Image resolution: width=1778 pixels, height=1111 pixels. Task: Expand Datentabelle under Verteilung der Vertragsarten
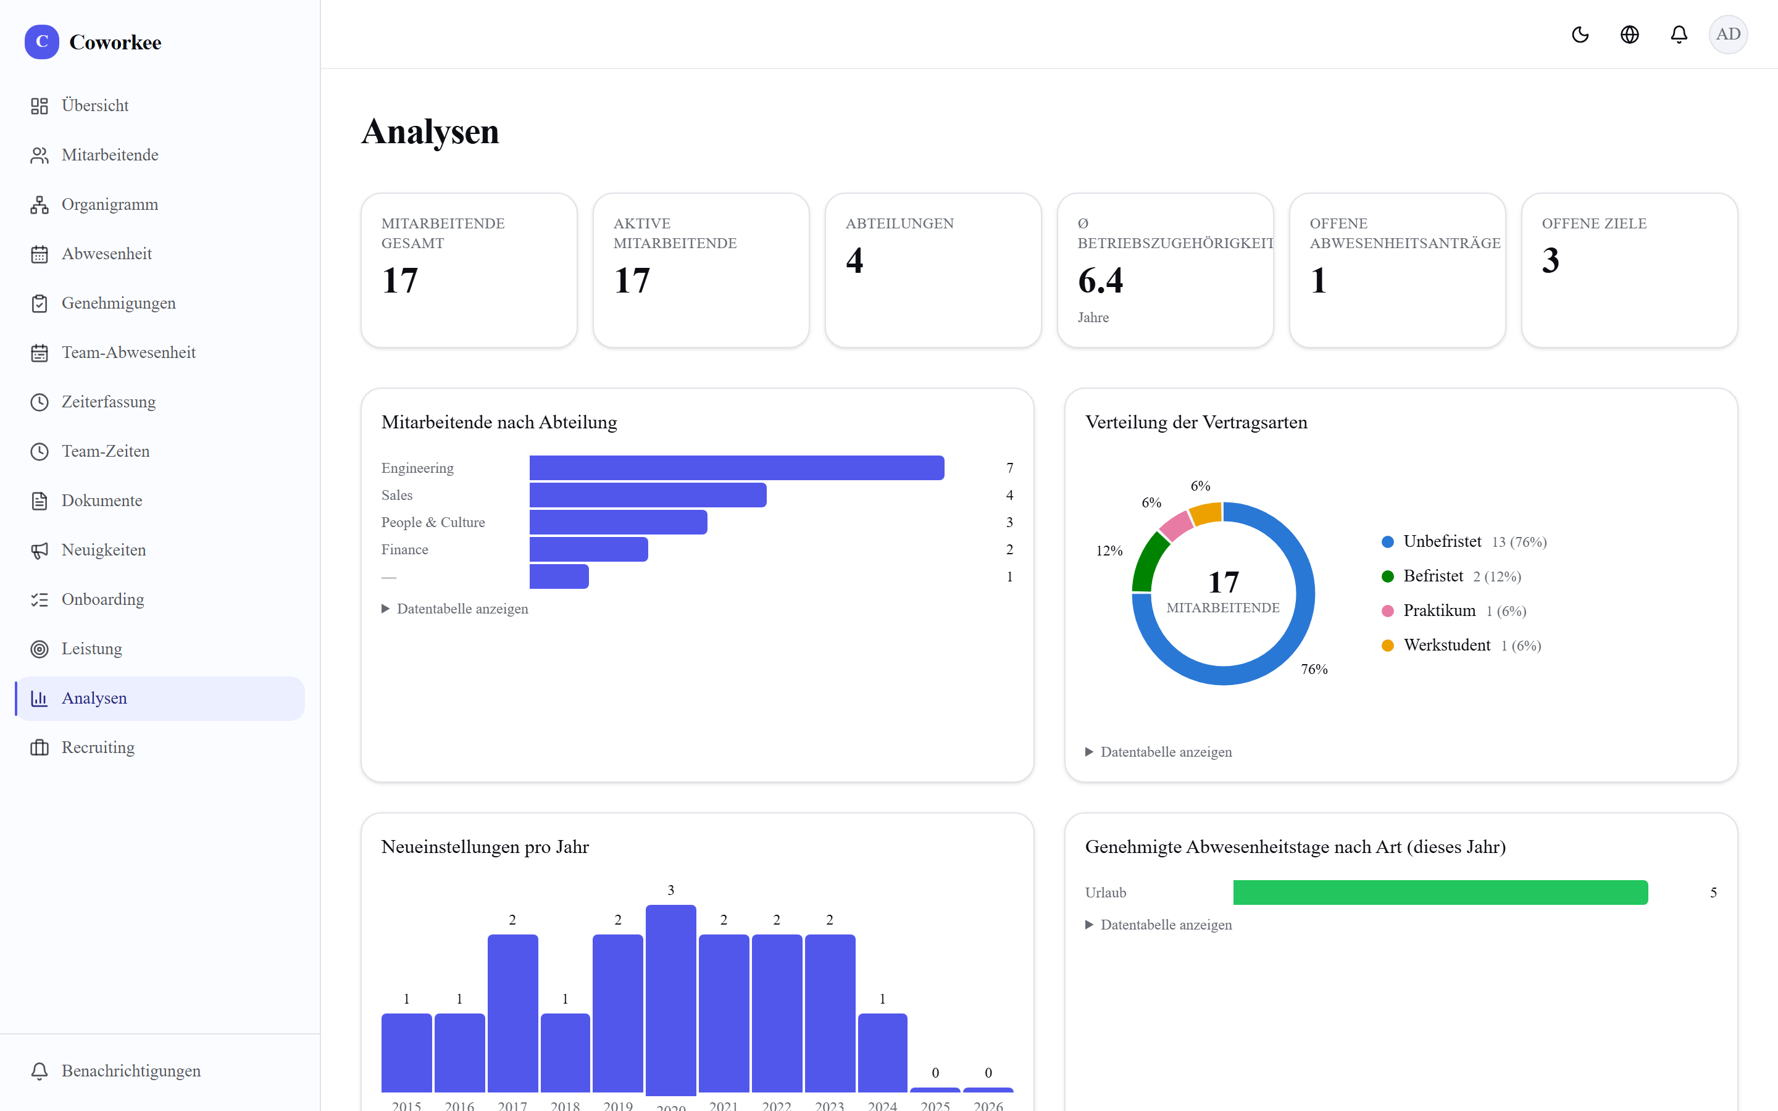click(1159, 752)
